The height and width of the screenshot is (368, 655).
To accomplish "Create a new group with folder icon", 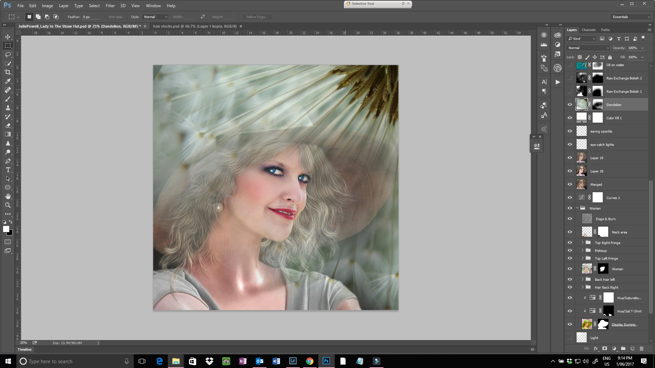I will point(623,349).
